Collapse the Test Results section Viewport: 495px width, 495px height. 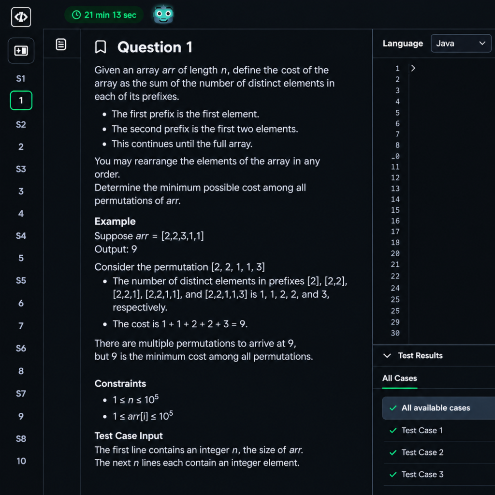(x=387, y=356)
